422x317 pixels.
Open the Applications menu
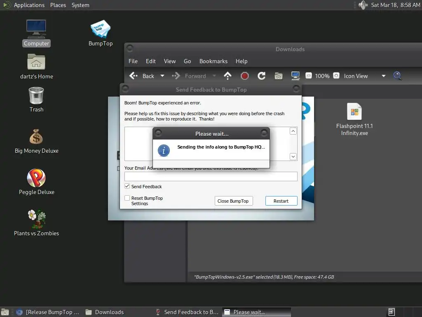29,5
